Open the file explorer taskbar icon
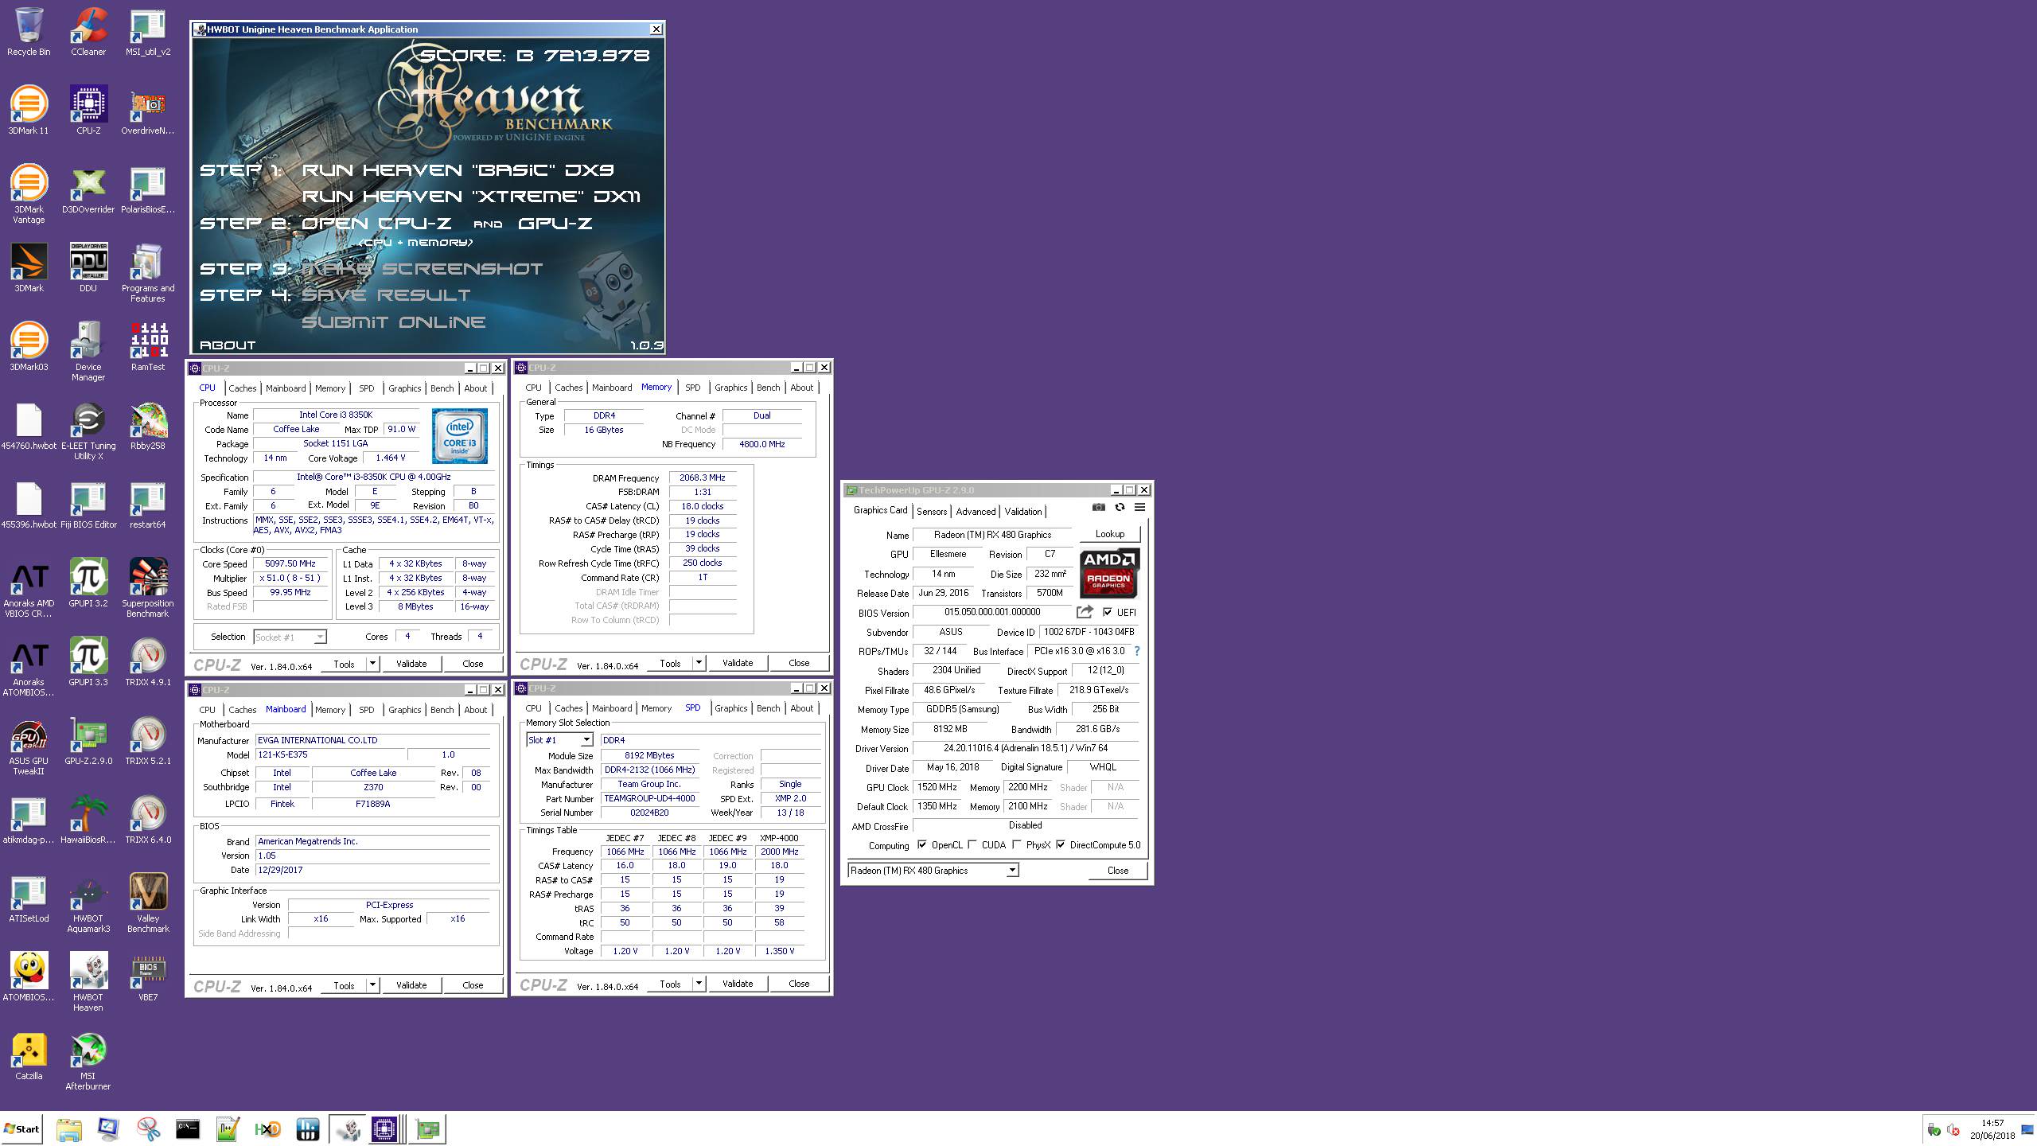The image size is (2037, 1146). (69, 1128)
